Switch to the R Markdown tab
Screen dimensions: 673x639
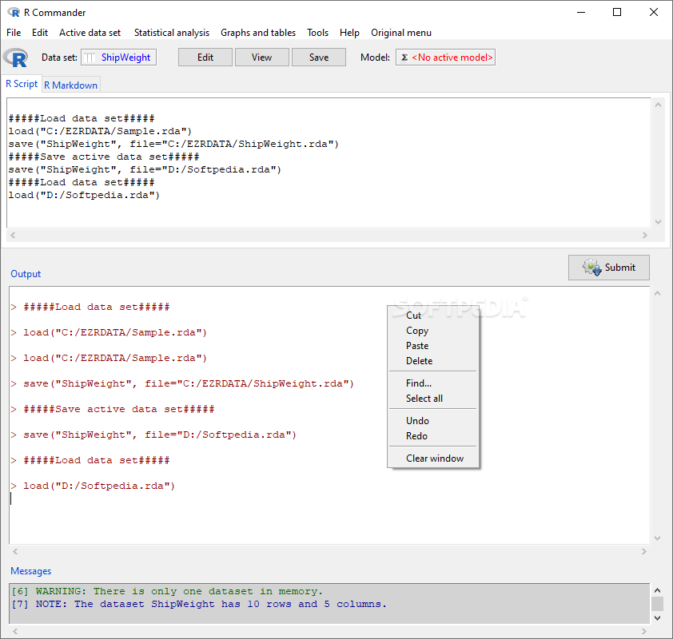coord(71,85)
